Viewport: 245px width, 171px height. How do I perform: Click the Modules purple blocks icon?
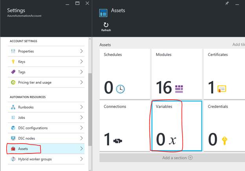pos(179,89)
